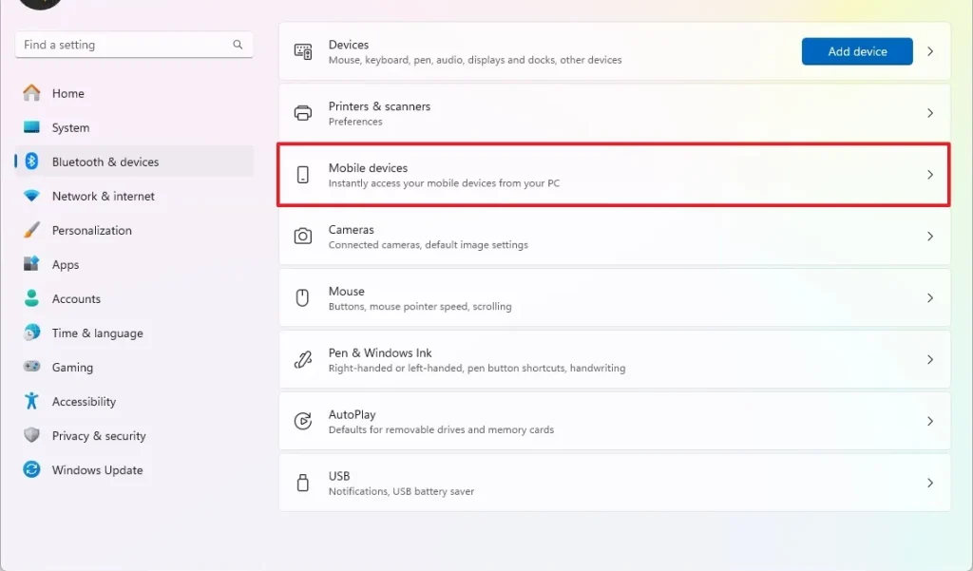This screenshot has height=571, width=973.
Task: Open the Mobile devices title
Action: [368, 167]
